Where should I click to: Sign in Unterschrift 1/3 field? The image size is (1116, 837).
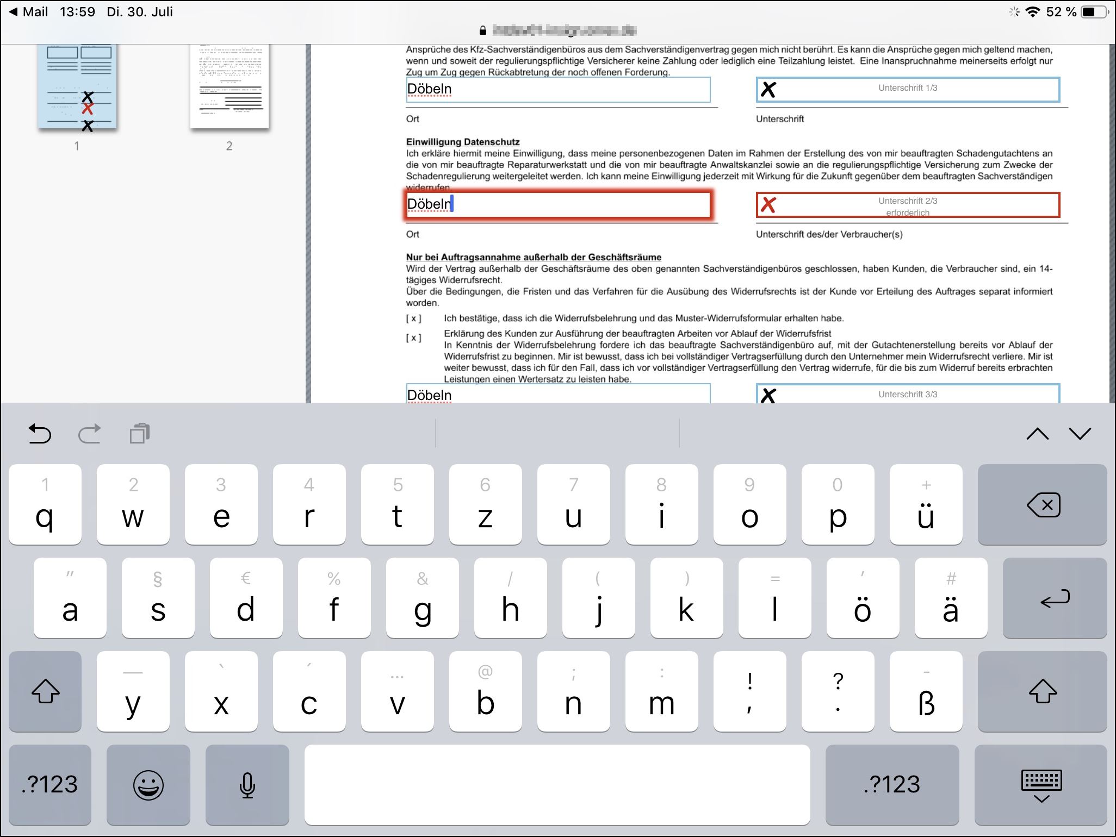pos(907,90)
